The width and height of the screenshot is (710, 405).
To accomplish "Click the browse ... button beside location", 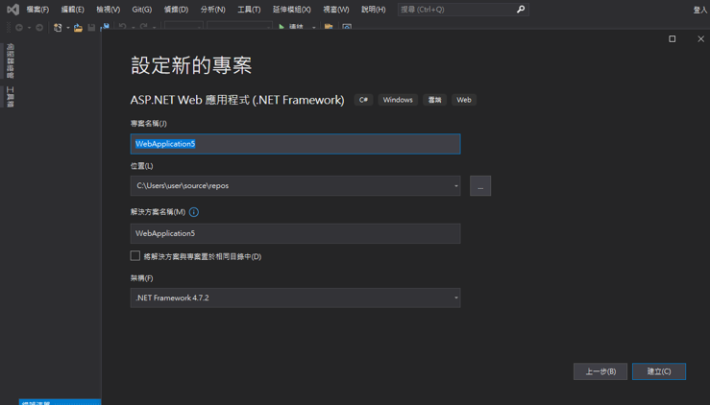I will (x=480, y=186).
